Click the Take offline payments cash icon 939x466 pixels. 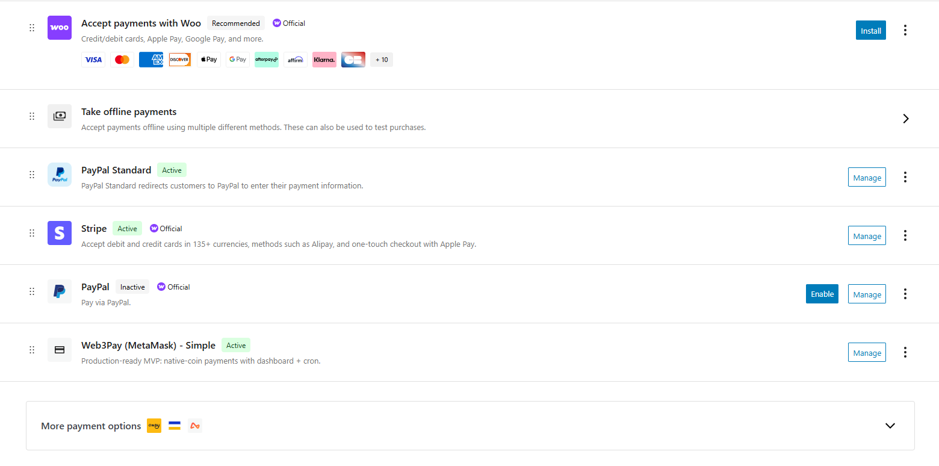(60, 116)
